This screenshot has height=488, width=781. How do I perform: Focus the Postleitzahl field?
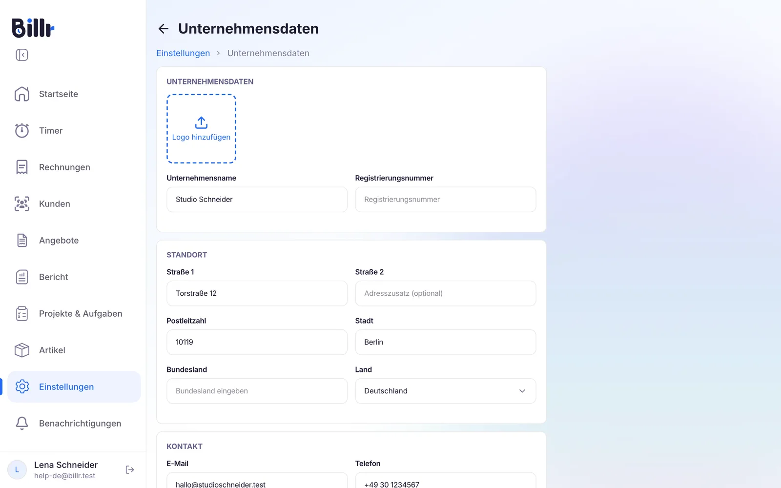coord(257,342)
